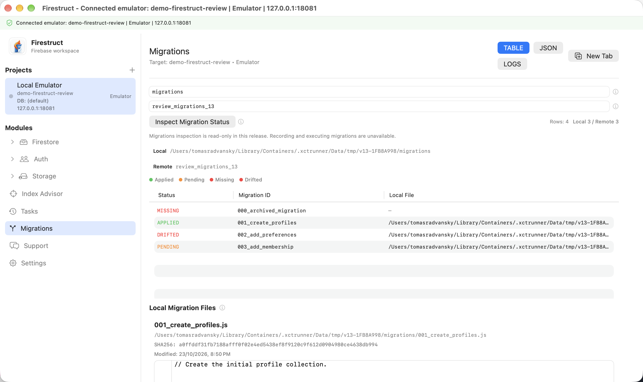Image resolution: width=643 pixels, height=382 pixels.
Task: Open Settings via its gear icon
Action: coord(13,263)
